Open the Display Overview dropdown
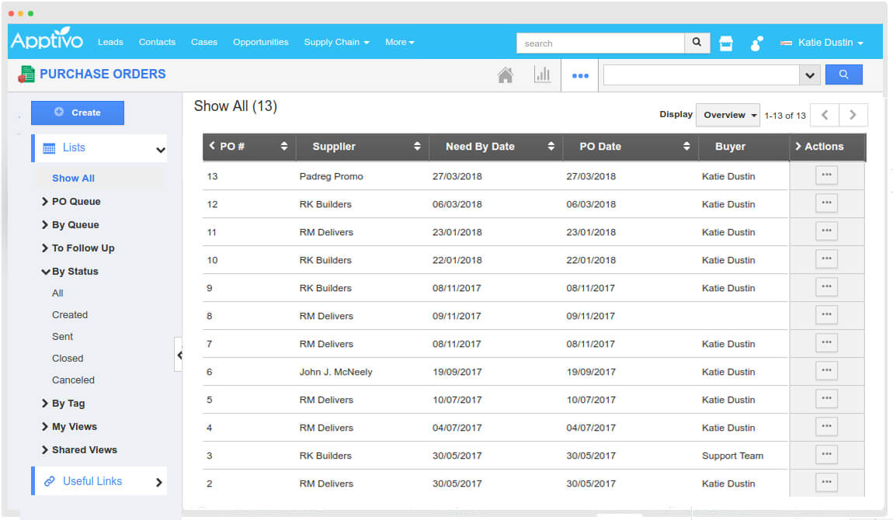Viewport: 893px width, 520px height. coord(727,114)
